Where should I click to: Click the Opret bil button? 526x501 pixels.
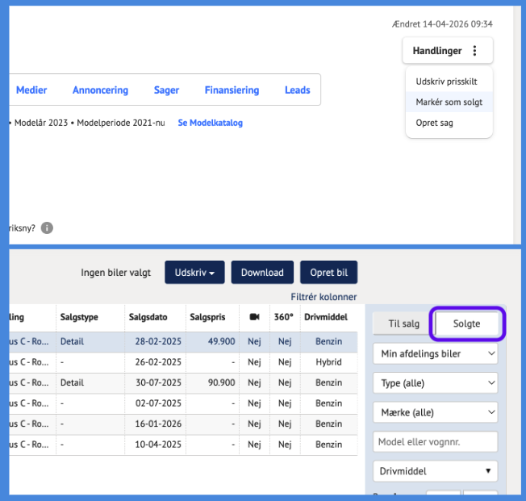[x=329, y=273]
